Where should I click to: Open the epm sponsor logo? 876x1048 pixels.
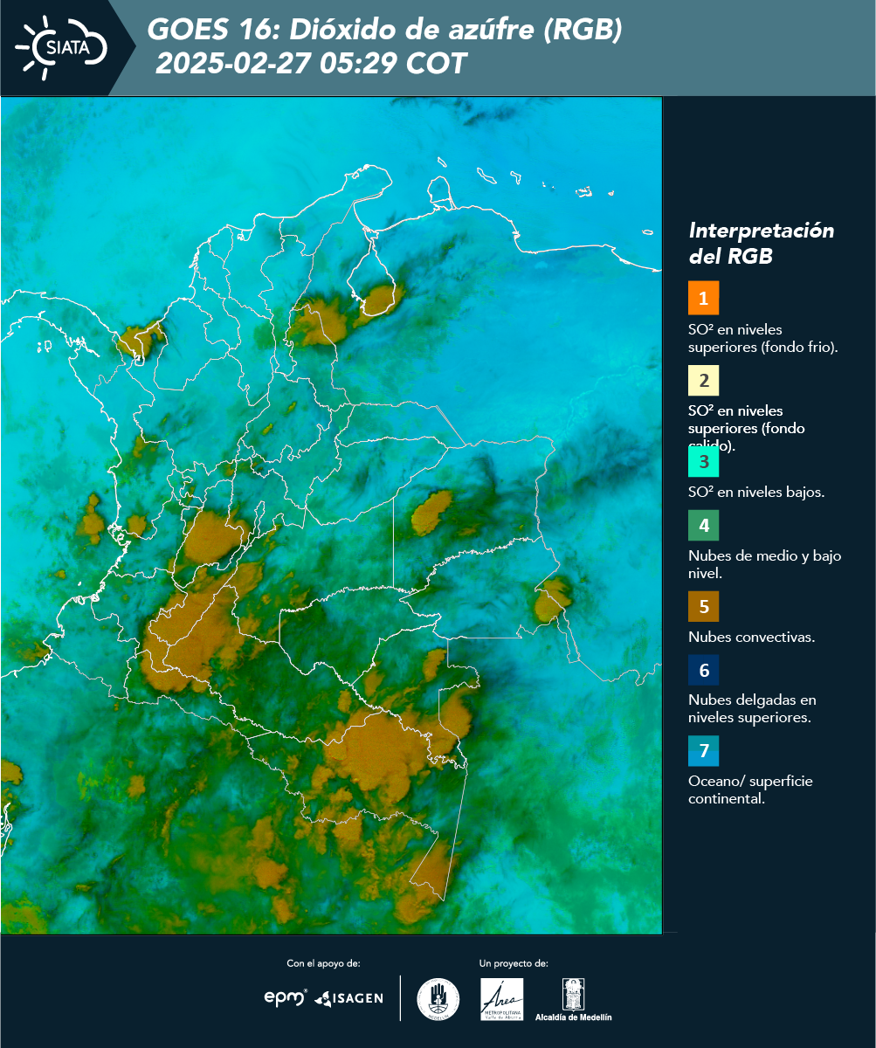pos(286,997)
